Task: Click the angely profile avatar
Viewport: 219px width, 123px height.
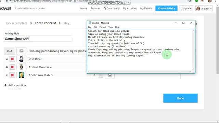Action: click(198, 9)
